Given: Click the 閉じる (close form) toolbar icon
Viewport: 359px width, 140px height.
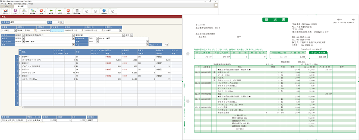Looking at the screenshot, I should click(x=6, y=11).
